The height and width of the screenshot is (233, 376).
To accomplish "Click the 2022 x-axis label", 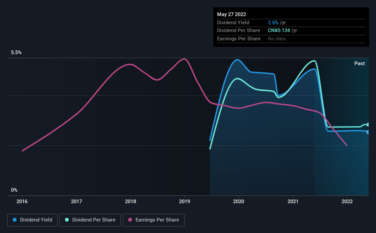I will tap(347, 201).
